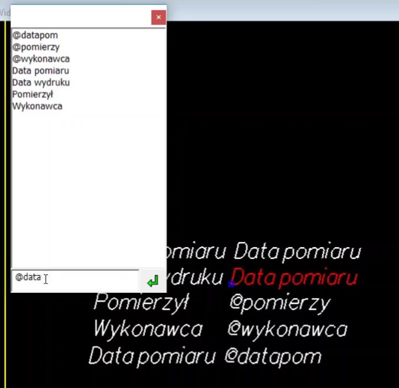Screen dimensions: 399x388
Task: Click the green Enter arrow confirm icon
Action: (153, 282)
